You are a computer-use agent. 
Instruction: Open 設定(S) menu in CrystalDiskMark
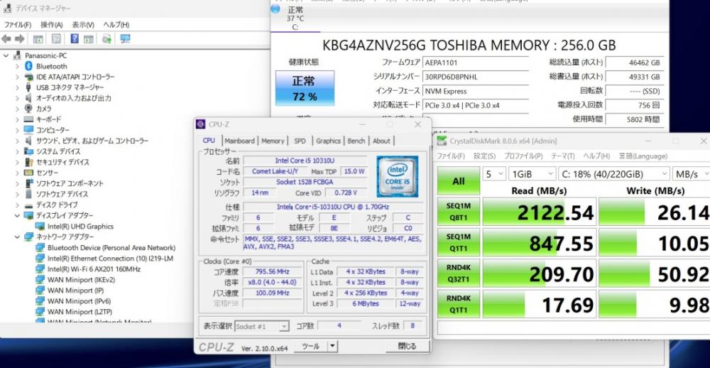coord(484,156)
